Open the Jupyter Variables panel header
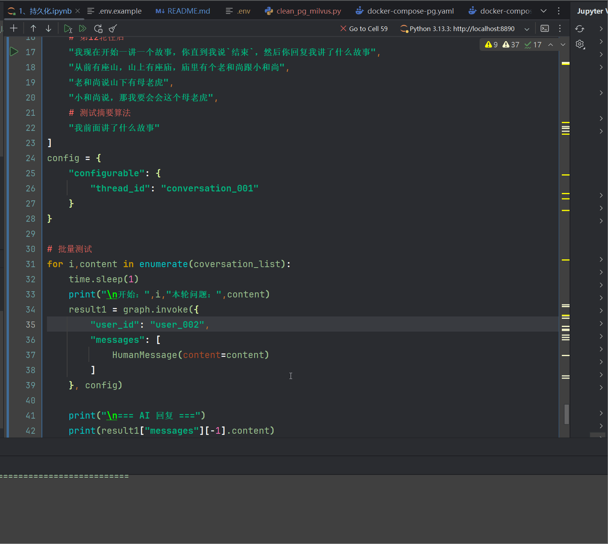 point(592,11)
